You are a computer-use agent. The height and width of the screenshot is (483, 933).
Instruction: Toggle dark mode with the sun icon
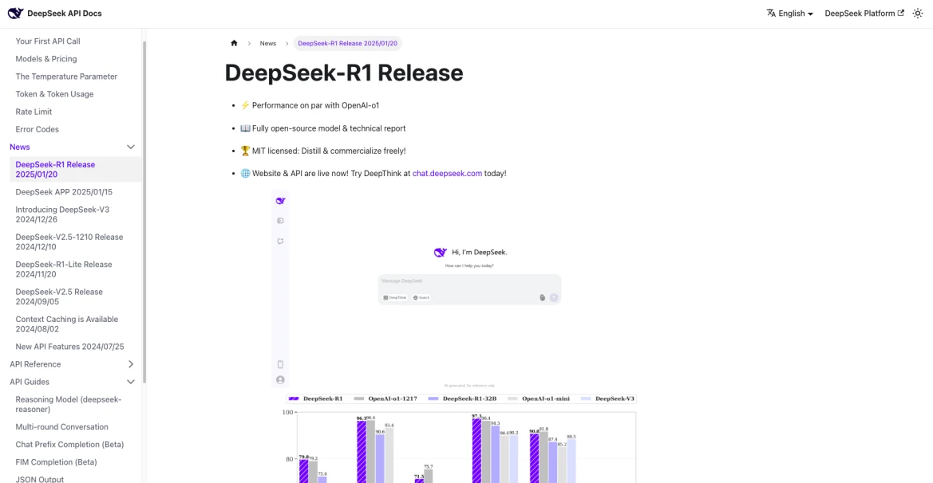pyautogui.click(x=919, y=13)
